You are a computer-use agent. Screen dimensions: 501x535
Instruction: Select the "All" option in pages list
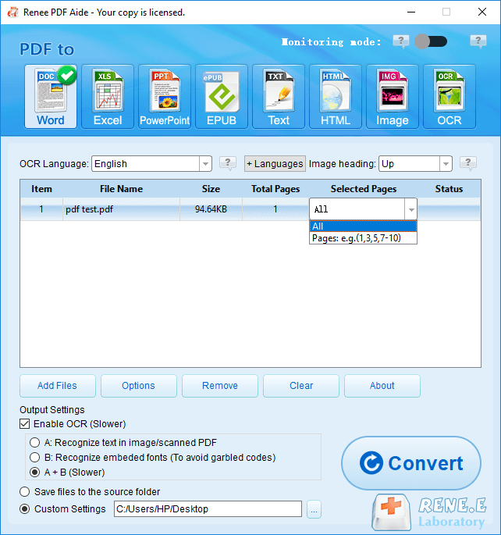[363, 226]
